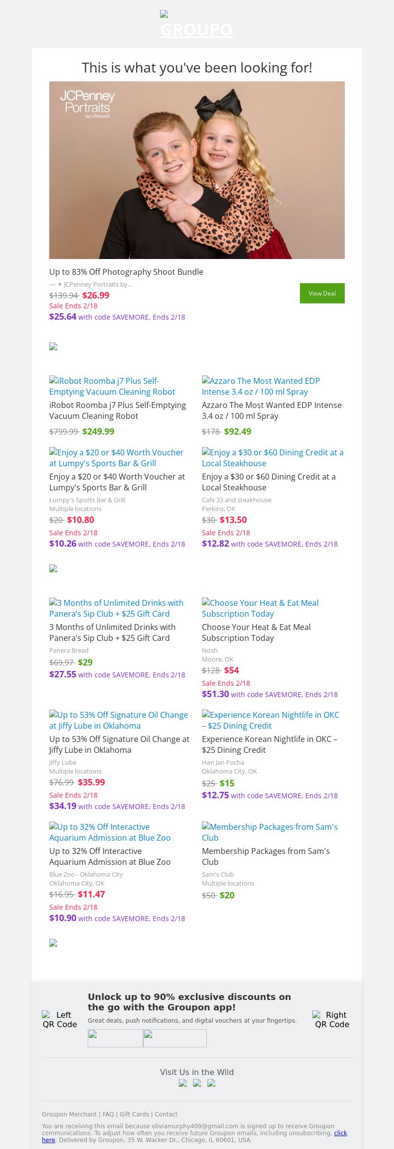Image resolution: width=394 pixels, height=1149 pixels.
Task: Click the first app store badge
Action: pos(115,1038)
